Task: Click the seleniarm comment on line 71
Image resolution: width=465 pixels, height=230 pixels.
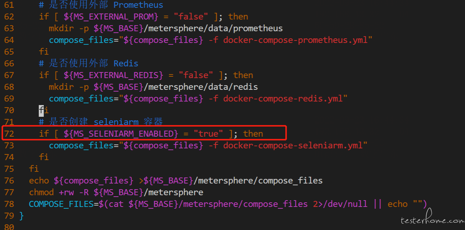Action: (101, 122)
